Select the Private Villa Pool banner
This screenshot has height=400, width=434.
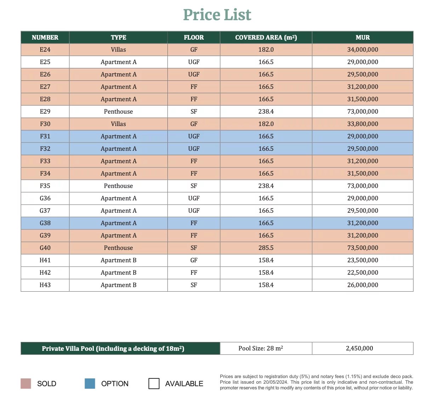[120, 348]
